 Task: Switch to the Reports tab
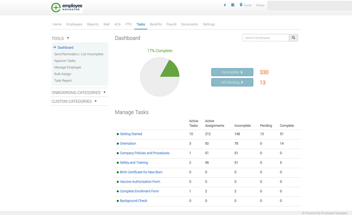(x=93, y=24)
